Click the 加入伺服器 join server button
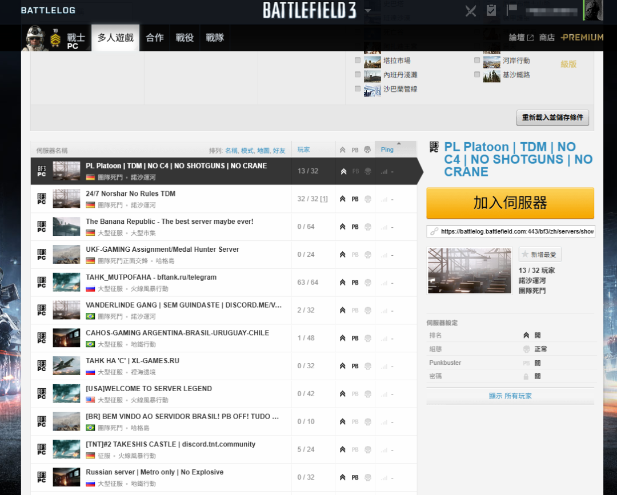Screen dimensions: 617x495 (510, 203)
